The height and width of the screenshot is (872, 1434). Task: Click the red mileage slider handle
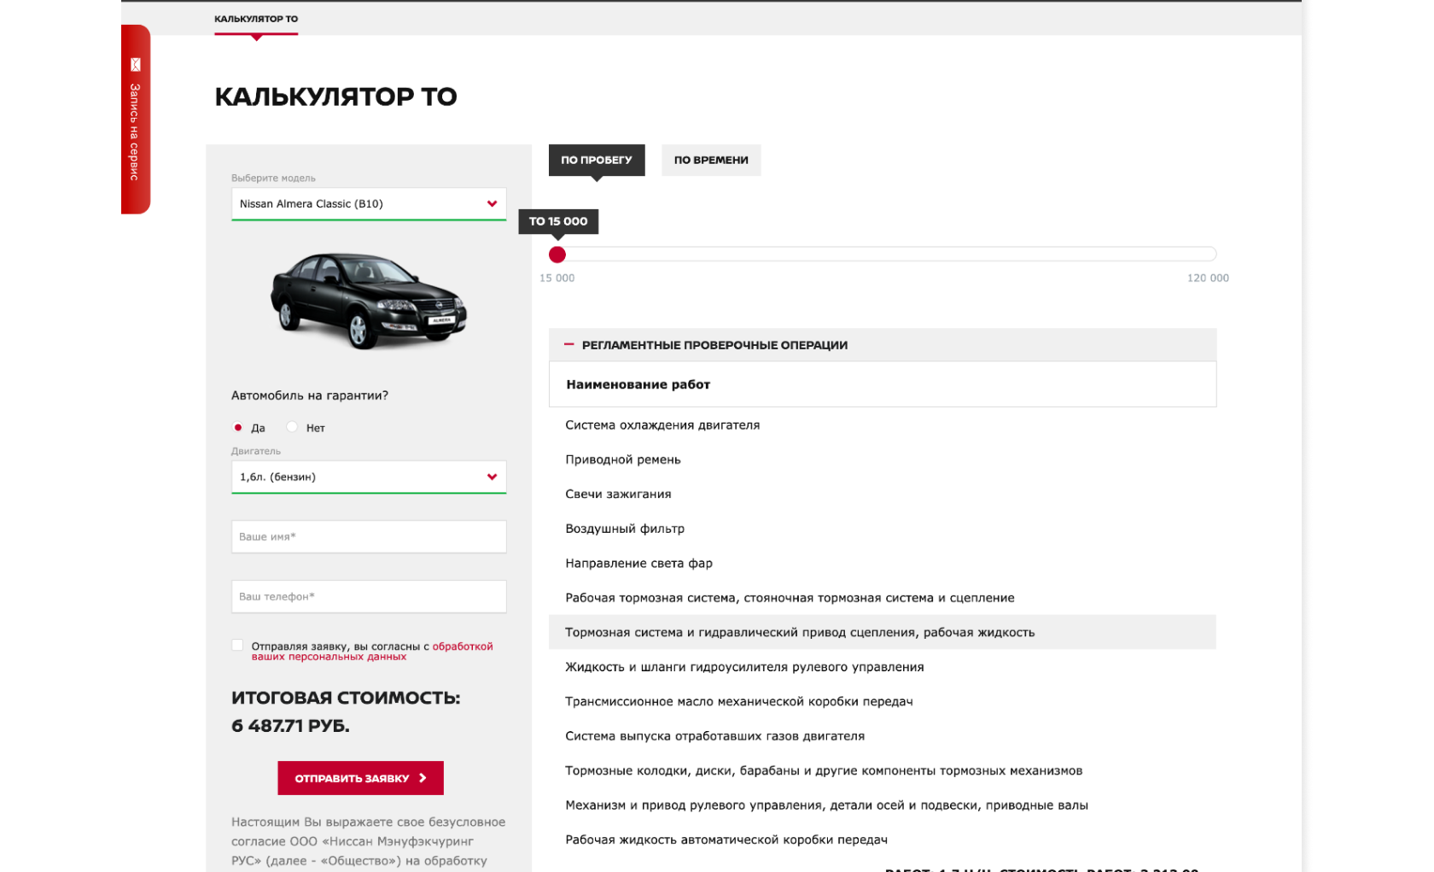[557, 255]
